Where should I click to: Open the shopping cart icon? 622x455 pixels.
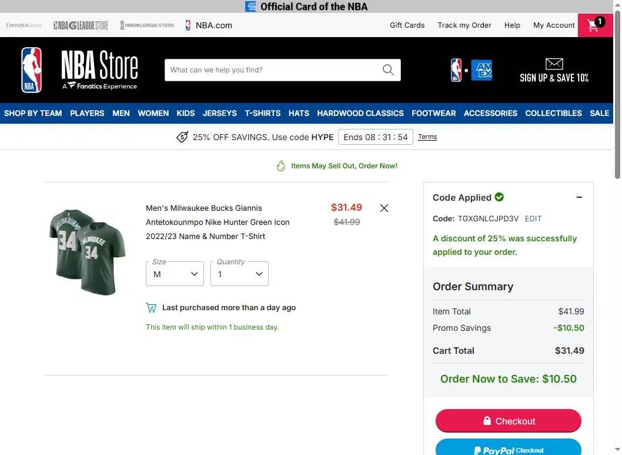coord(594,25)
